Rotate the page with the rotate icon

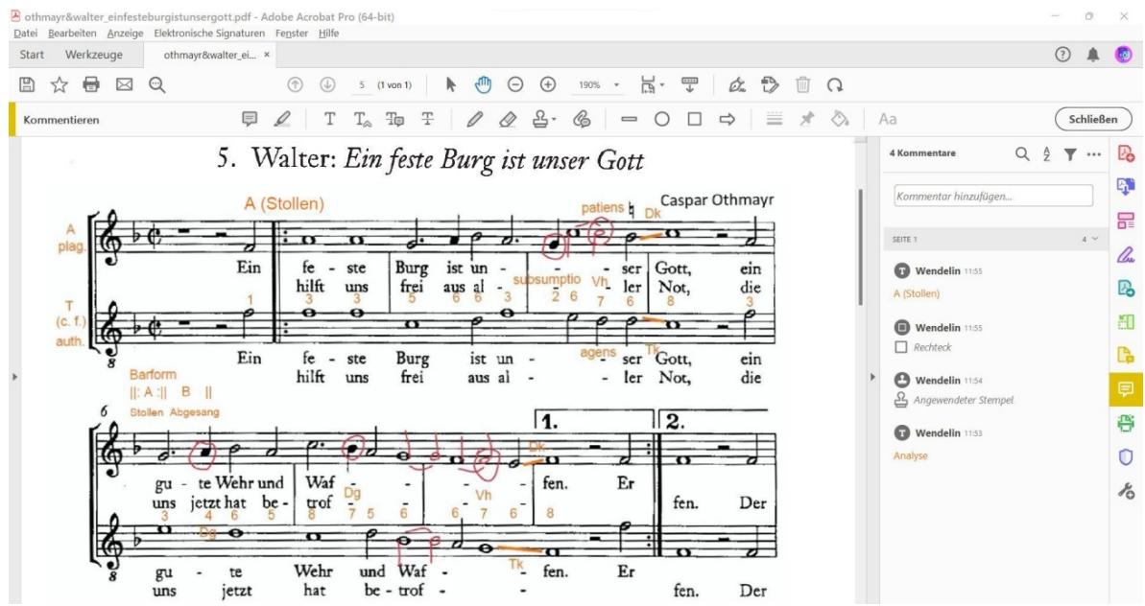[835, 85]
